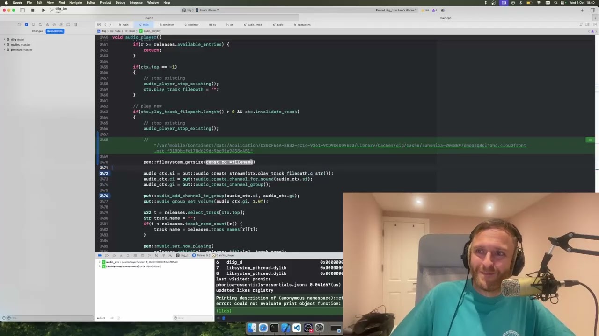Click the (lldb) console prompt
This screenshot has width=599, height=336.
point(224,311)
